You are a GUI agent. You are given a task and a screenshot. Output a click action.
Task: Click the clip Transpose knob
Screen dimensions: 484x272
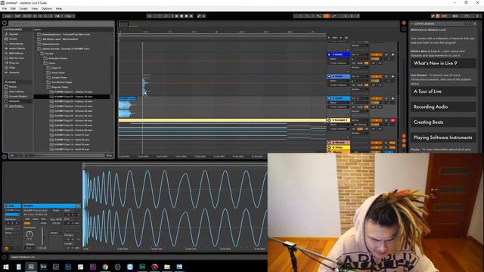tap(29, 234)
